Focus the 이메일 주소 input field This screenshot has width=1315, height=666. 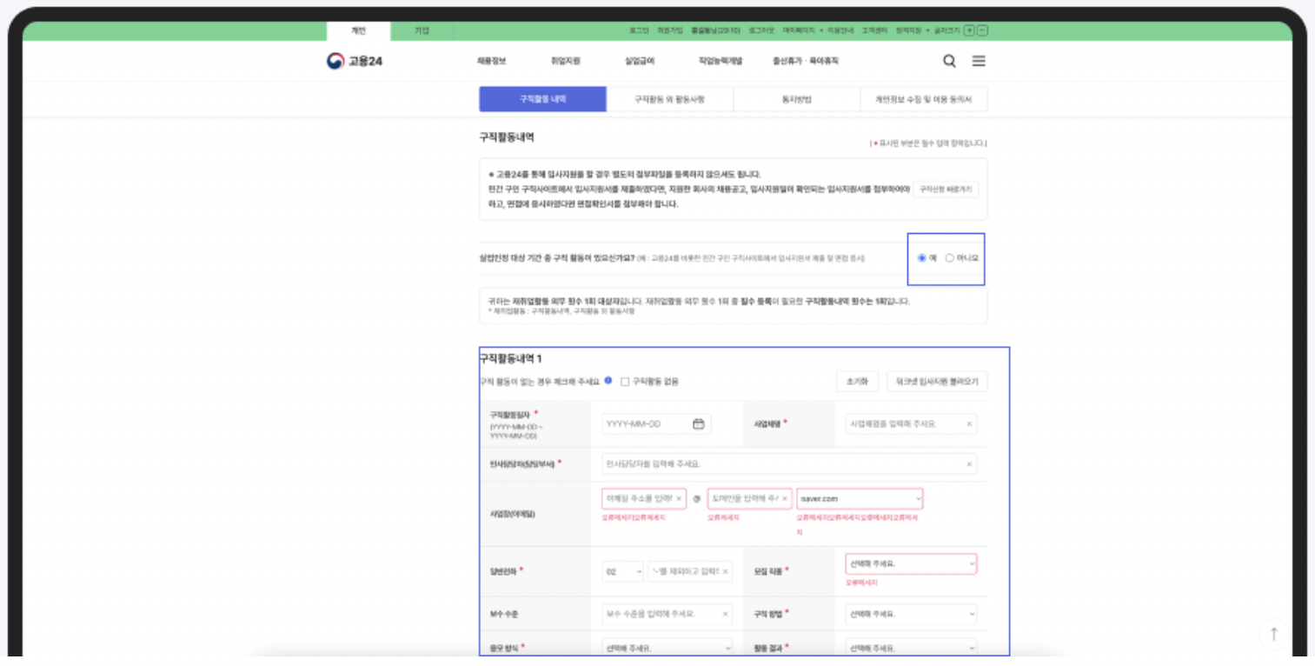tap(644, 498)
